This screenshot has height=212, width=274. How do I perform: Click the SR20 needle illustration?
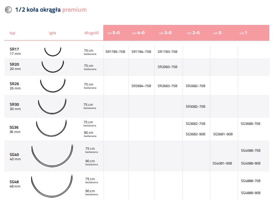tap(52, 67)
